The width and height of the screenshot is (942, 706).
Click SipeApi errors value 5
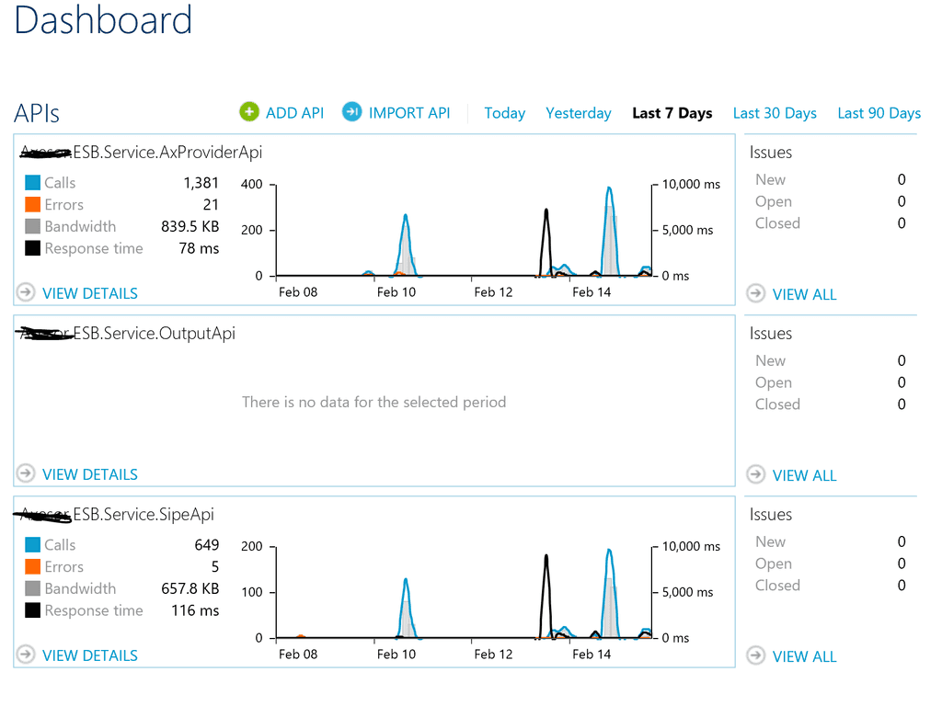215,566
